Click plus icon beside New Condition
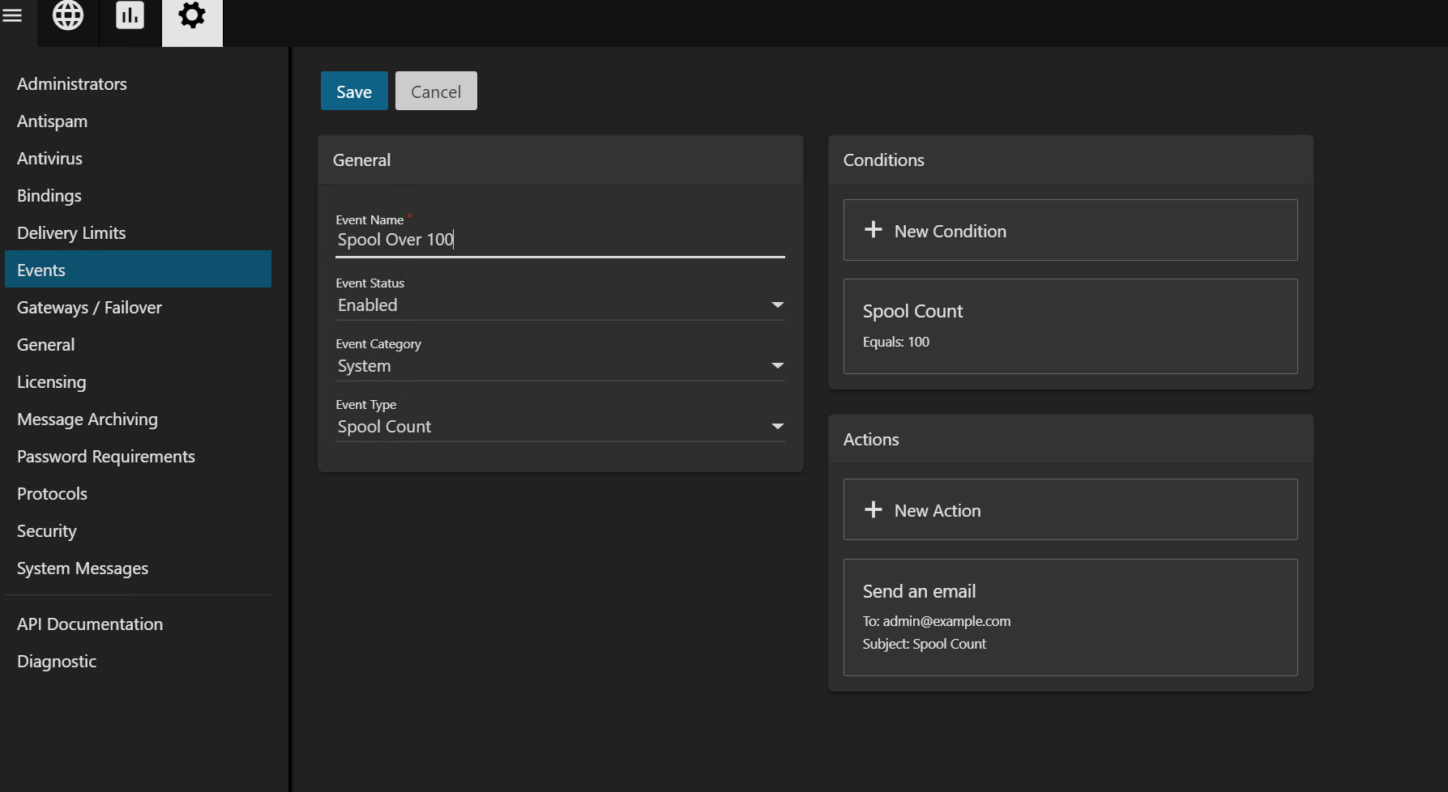Viewport: 1448px width, 792px height. point(873,230)
